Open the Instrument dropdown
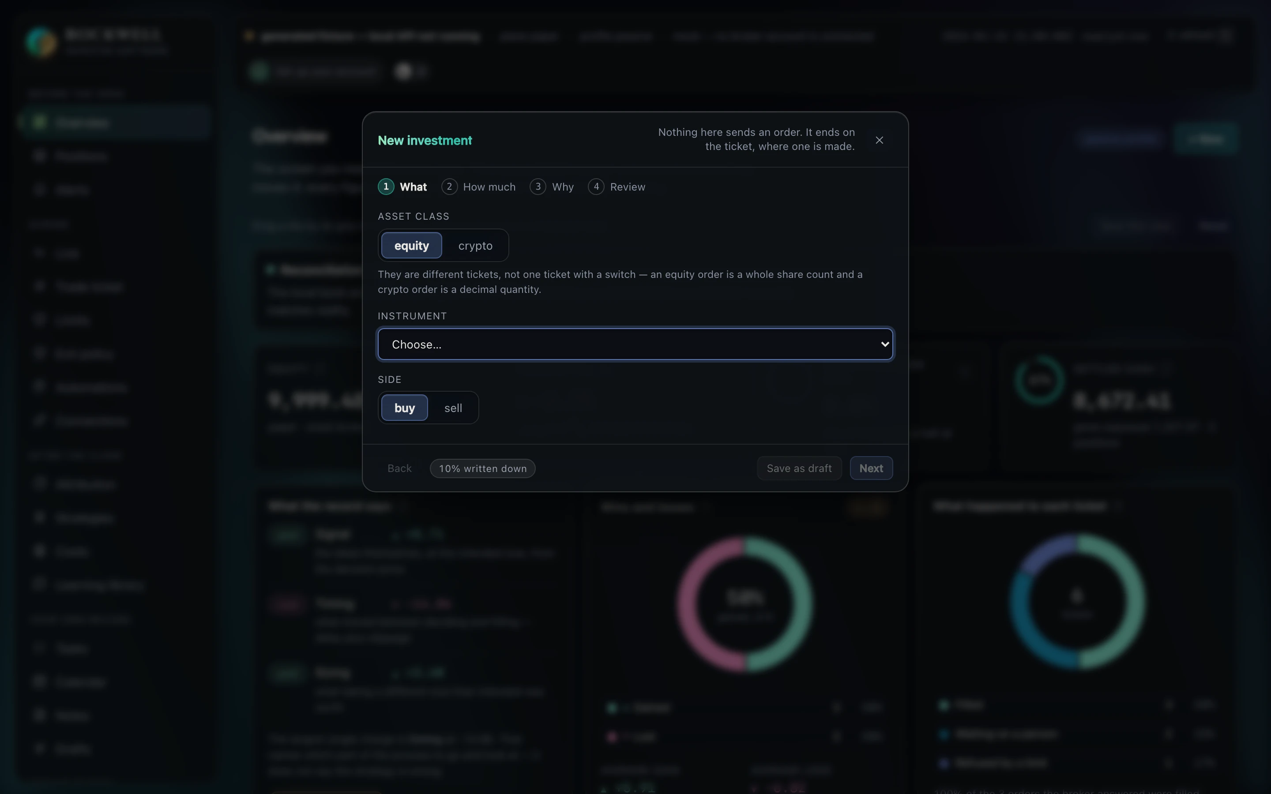 (x=635, y=345)
